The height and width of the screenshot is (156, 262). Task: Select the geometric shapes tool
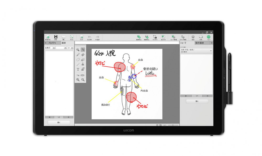click(x=83, y=60)
